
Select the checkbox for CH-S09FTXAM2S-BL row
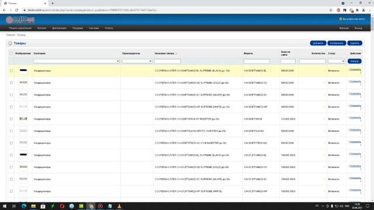click(x=11, y=71)
